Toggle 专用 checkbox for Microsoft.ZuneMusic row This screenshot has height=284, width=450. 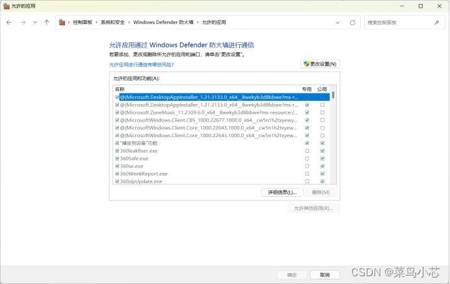tap(307, 112)
